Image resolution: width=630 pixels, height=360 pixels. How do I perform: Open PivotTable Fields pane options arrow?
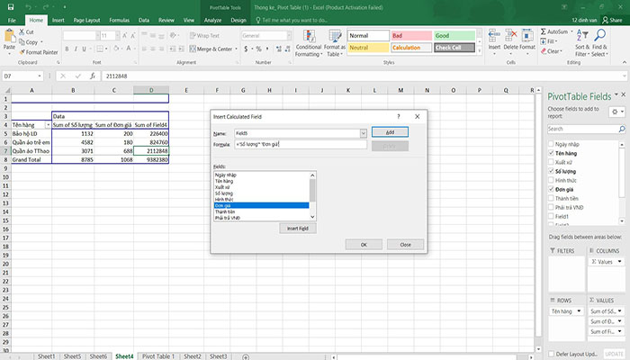616,95
